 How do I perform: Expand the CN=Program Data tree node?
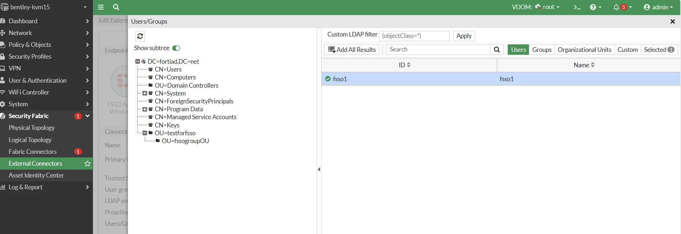[145, 109]
